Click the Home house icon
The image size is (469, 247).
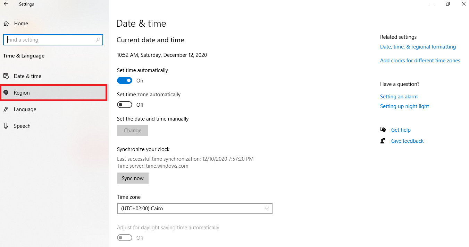click(6, 24)
